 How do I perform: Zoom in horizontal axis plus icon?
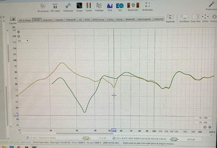210,127
